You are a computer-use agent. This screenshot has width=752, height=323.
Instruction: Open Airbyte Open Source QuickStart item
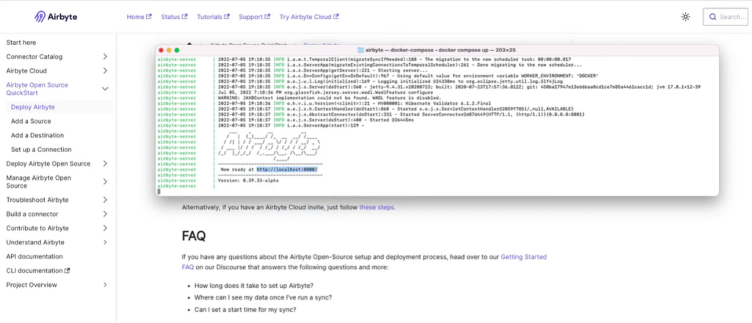point(37,89)
